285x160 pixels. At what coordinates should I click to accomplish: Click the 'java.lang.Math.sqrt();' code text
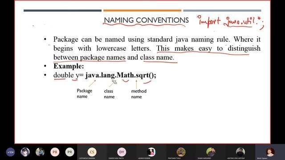(121, 75)
